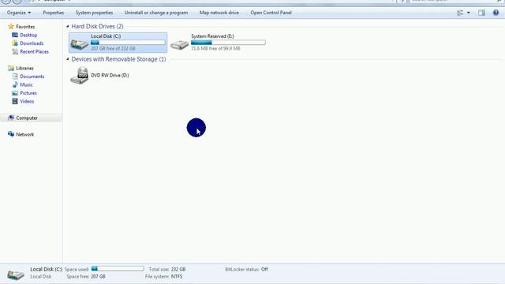The height and width of the screenshot is (284, 505).
Task: Open the Organize dropdown menu
Action: click(19, 13)
